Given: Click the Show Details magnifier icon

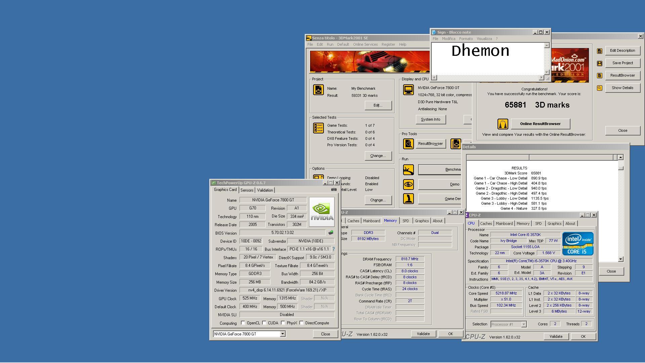Looking at the screenshot, I should click(600, 88).
